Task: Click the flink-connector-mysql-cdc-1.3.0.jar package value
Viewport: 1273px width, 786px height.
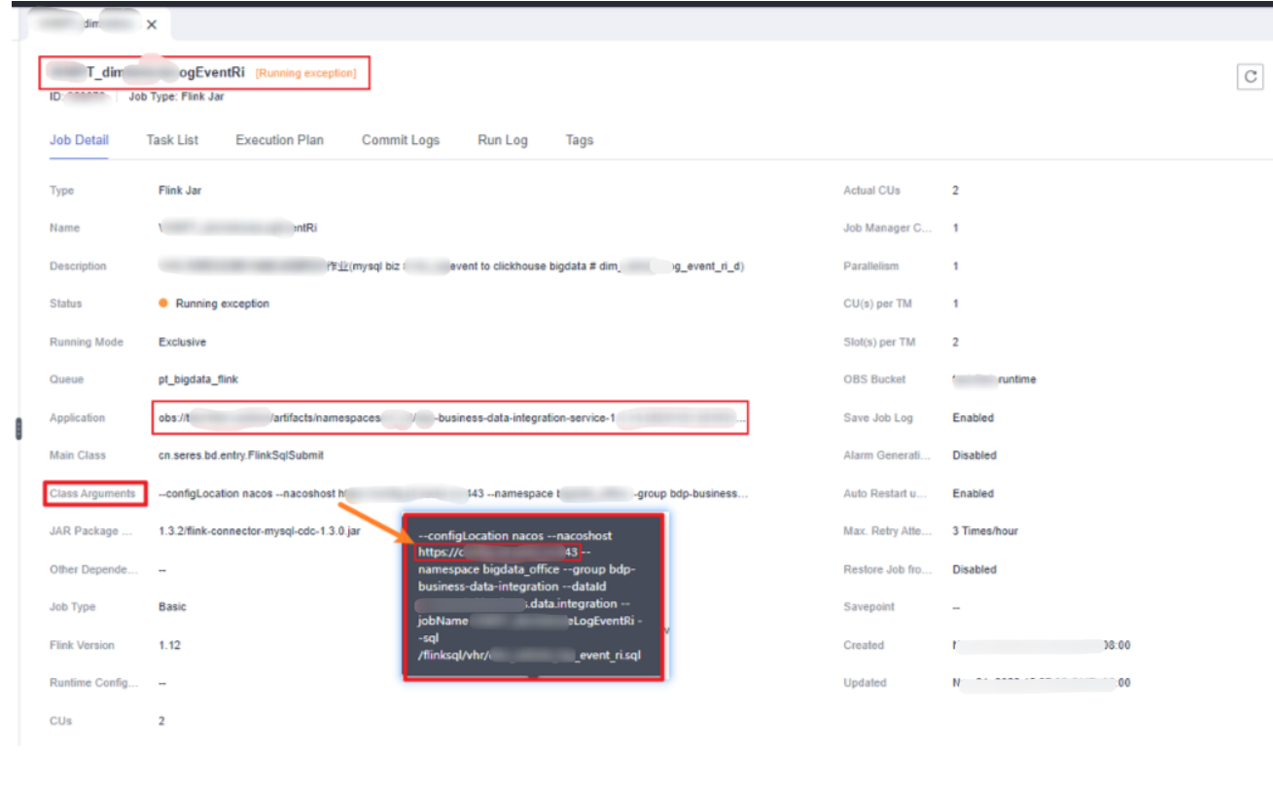Action: pyautogui.click(x=260, y=531)
